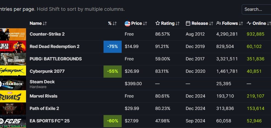Select the $14.99 price cell
Image resolution: width=271 pixels, height=128 pixels.
pos(131,46)
